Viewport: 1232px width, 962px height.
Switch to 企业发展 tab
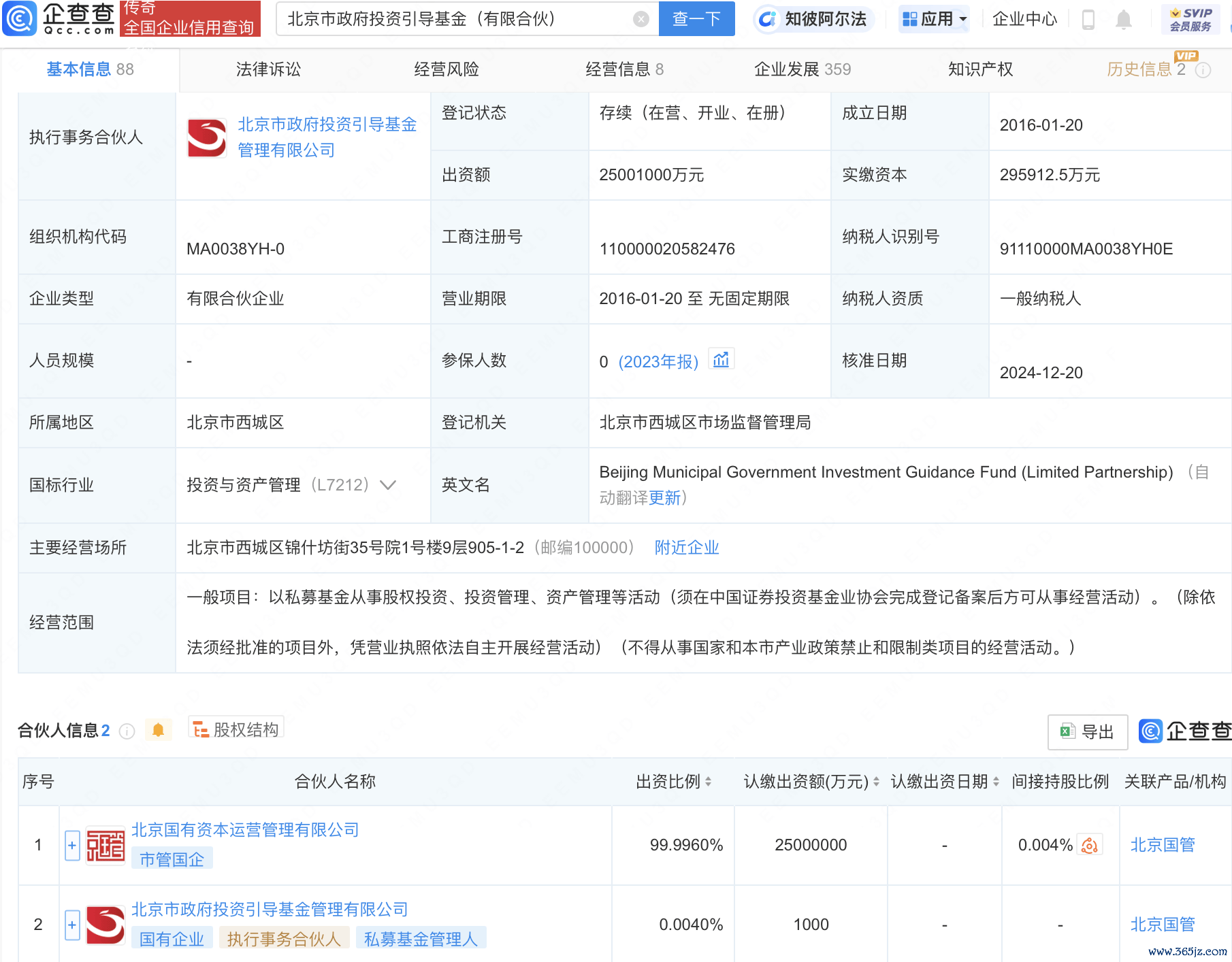point(803,69)
